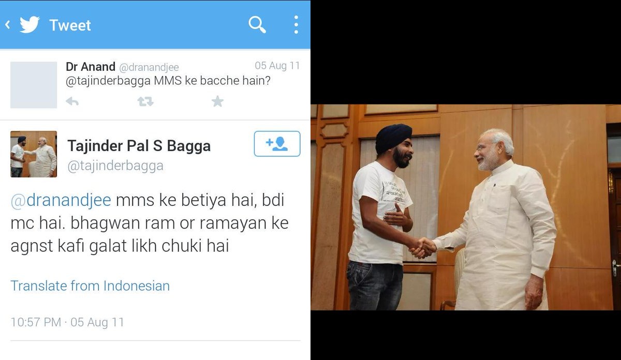Tap the back arrow in header
The width and height of the screenshot is (621, 360).
(8, 25)
